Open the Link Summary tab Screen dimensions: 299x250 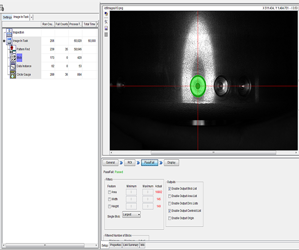click(131, 246)
